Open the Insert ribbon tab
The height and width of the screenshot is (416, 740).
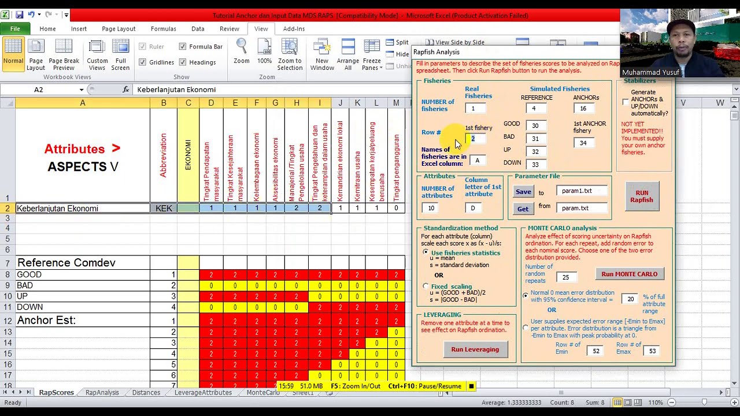coord(79,28)
